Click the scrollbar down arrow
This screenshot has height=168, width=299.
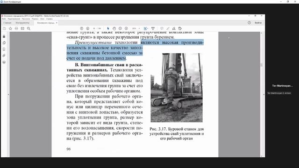(262, 156)
